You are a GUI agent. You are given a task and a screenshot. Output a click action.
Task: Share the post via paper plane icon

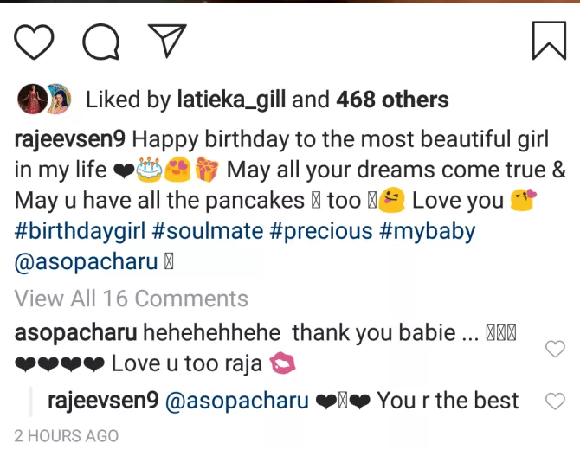tap(167, 40)
